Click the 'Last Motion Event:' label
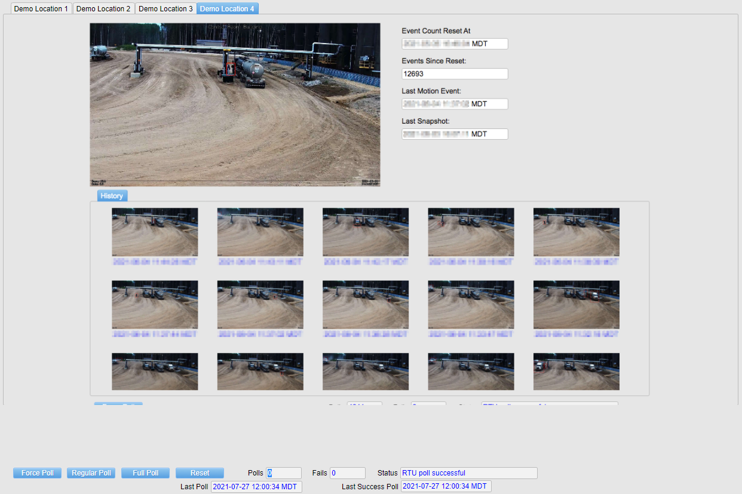This screenshot has height=494, width=742. tap(432, 91)
